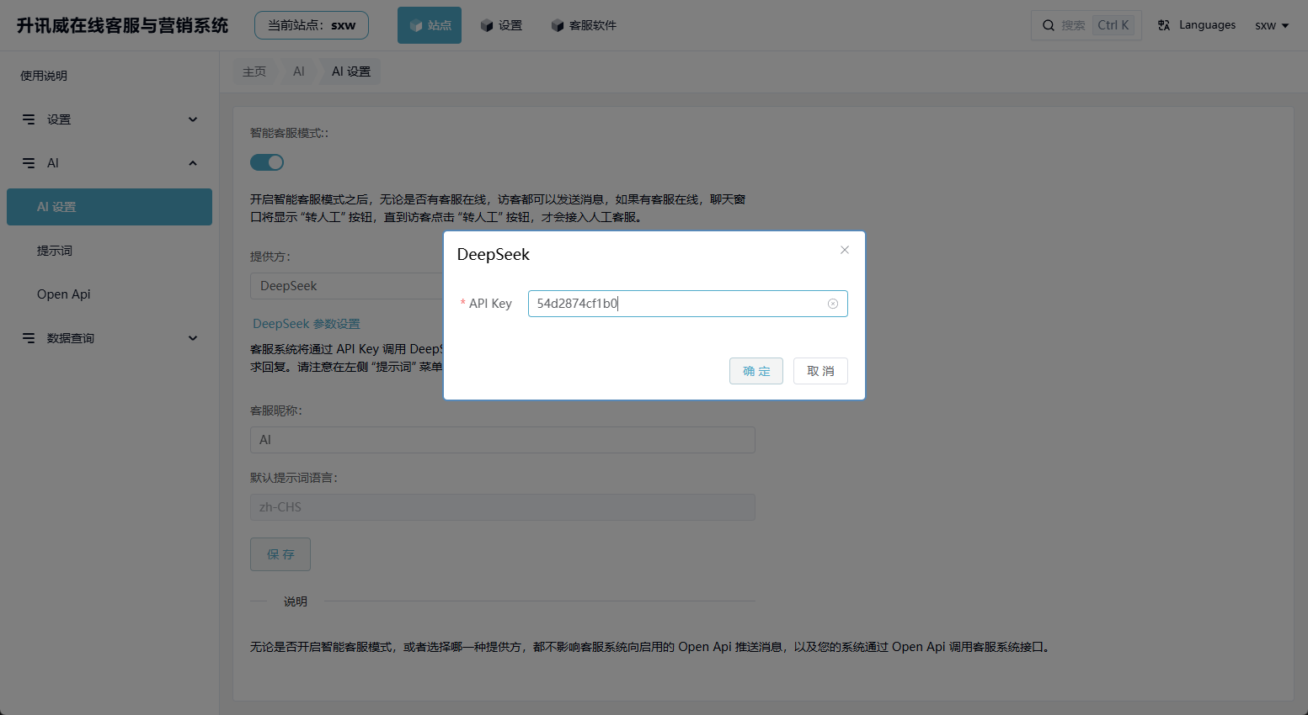Open the sxw user account dropdown
This screenshot has height=715, width=1308.
point(1272,25)
